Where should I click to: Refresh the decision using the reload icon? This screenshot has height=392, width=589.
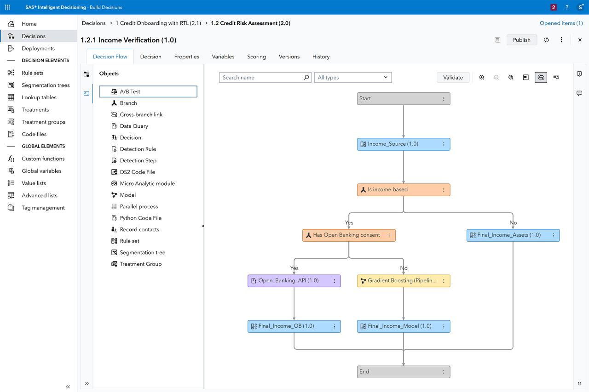tap(546, 40)
